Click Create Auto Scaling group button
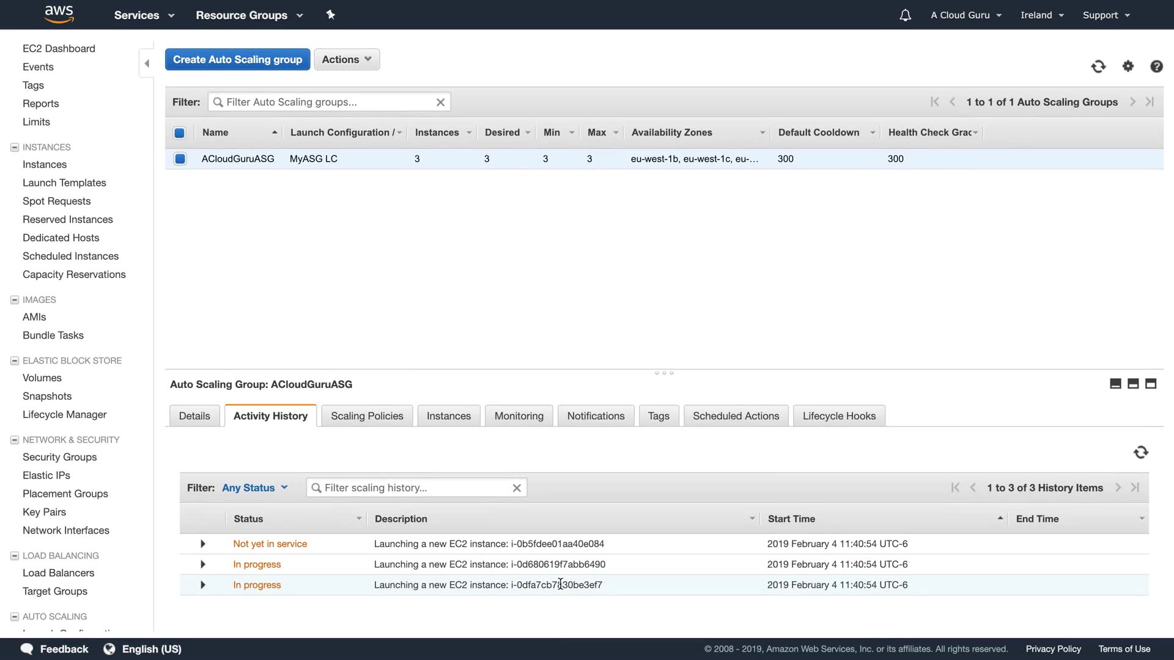Image resolution: width=1174 pixels, height=660 pixels. 237,59
